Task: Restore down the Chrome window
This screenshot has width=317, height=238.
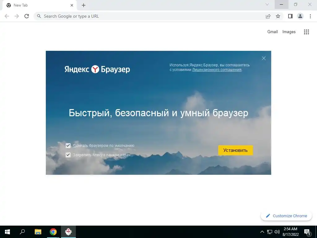Action: point(296,4)
